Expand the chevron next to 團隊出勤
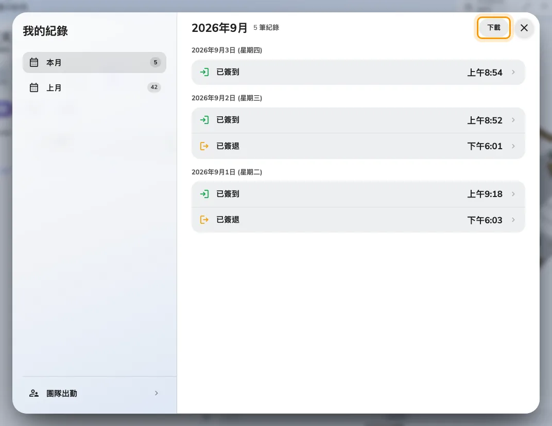The width and height of the screenshot is (552, 426). (157, 393)
